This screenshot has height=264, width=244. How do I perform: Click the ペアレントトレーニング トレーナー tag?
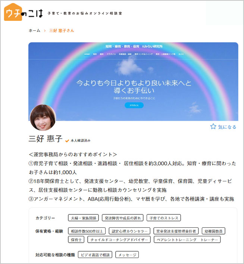[x=187, y=239]
